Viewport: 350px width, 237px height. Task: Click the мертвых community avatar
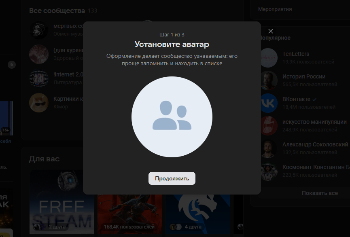click(x=39, y=30)
